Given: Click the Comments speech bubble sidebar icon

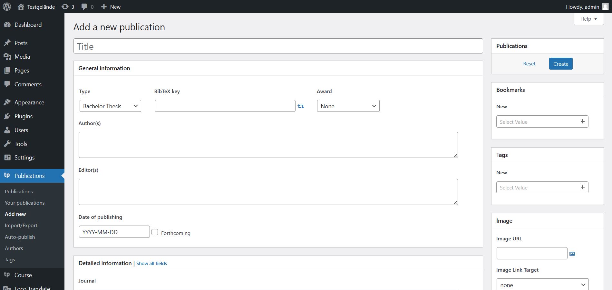Looking at the screenshot, I should point(7,84).
